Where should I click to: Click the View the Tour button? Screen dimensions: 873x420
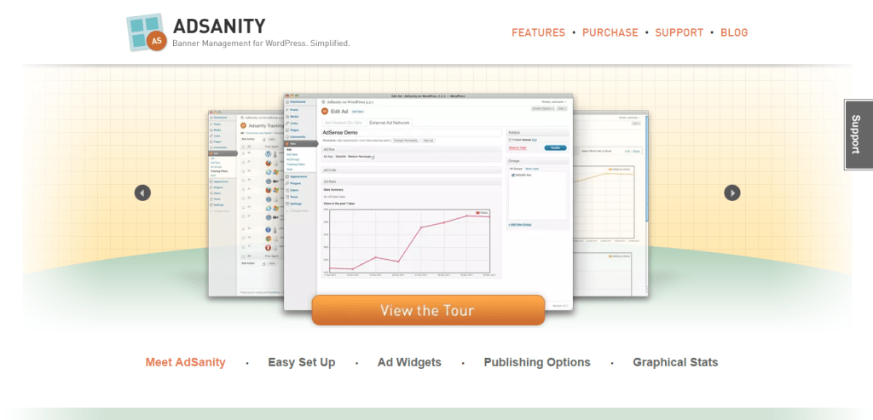pos(428,310)
